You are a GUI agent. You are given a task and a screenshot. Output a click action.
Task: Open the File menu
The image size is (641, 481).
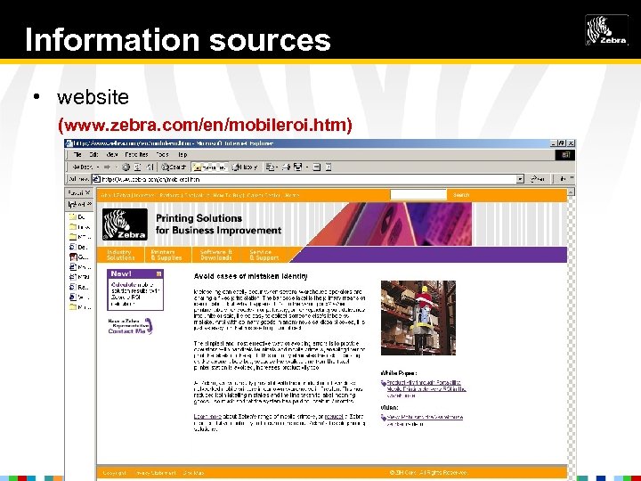77,155
